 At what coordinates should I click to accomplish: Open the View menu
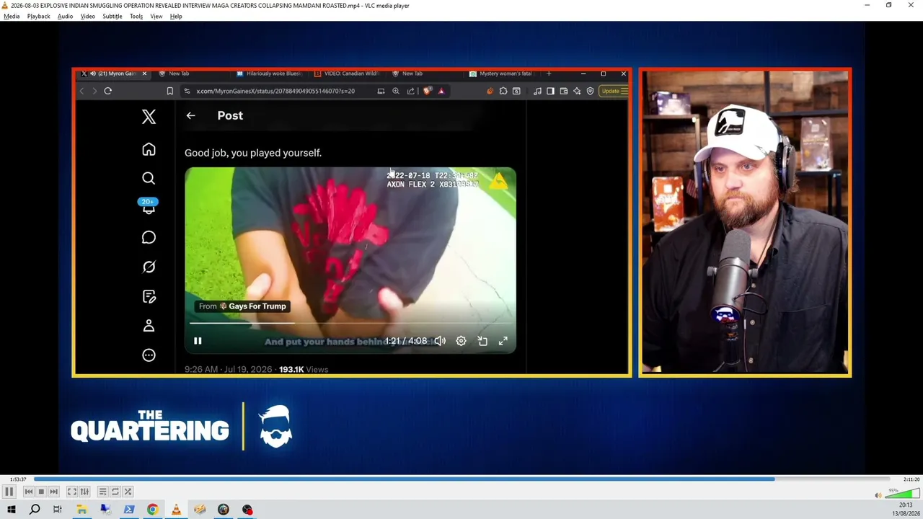pos(156,16)
